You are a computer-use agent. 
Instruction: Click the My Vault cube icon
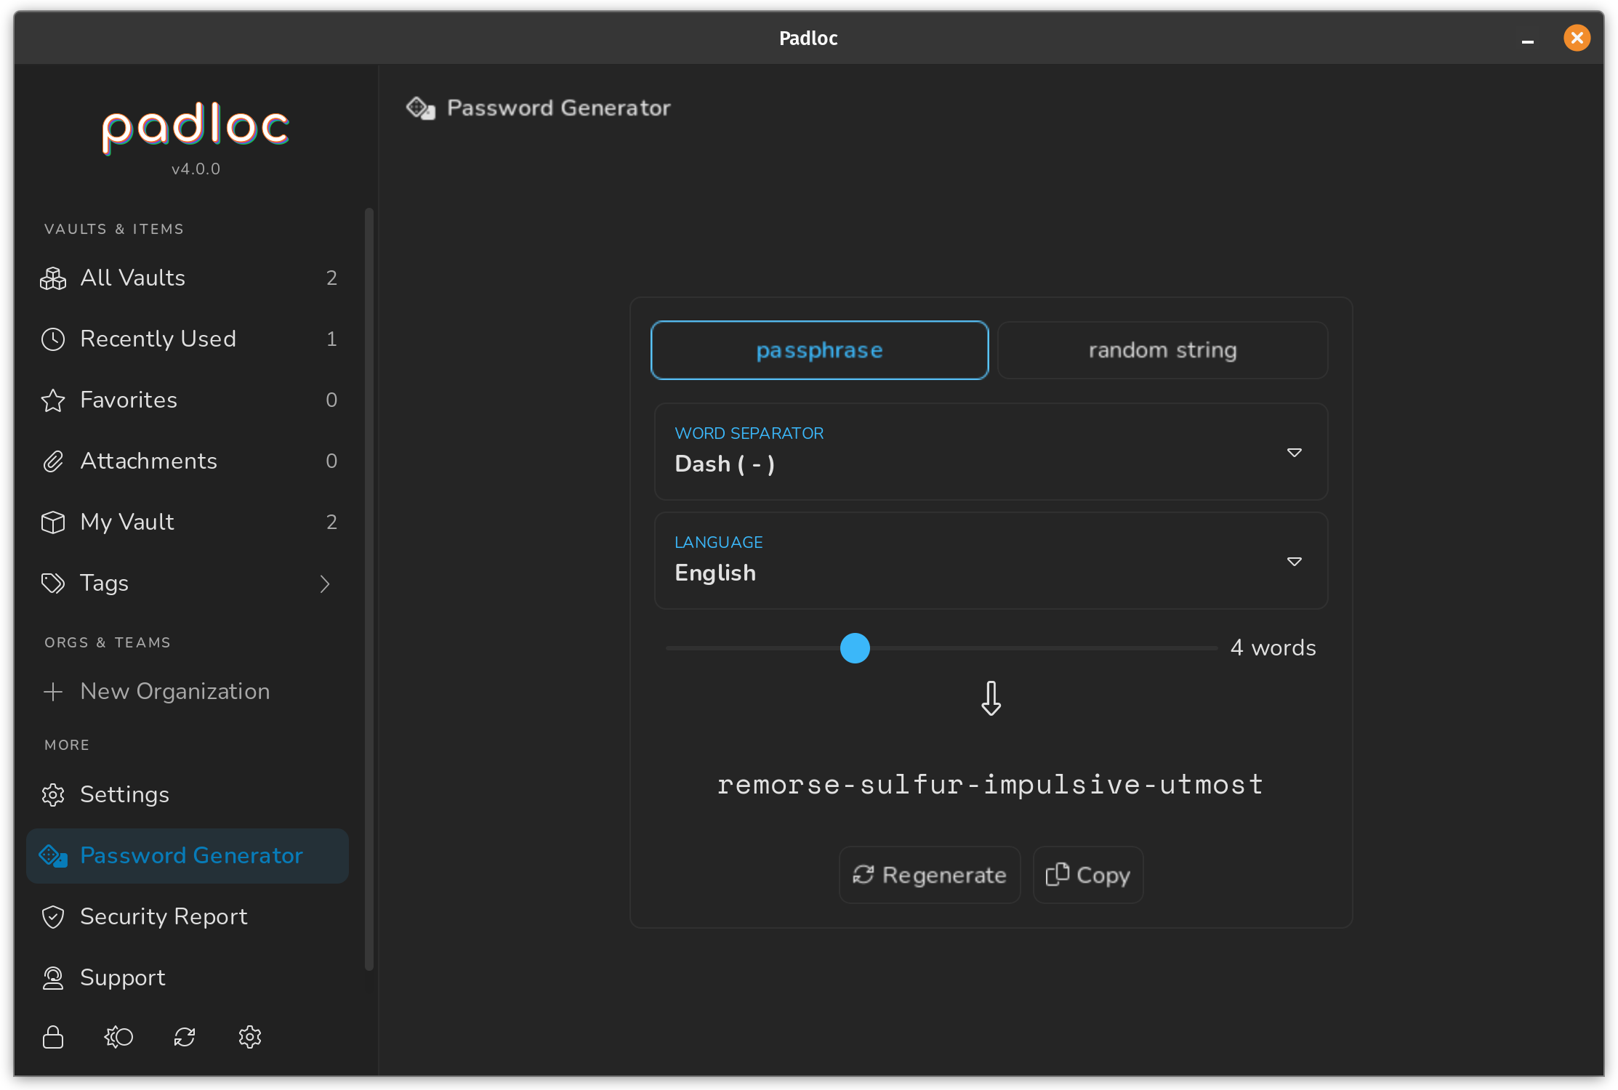[x=54, y=522]
